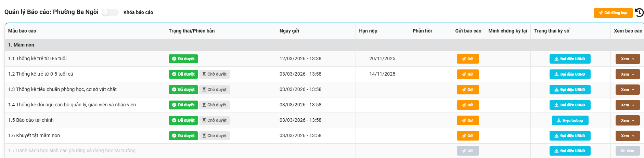Click 'Đã duyệt' approved badge on row 1.4
644x158 pixels.
click(x=183, y=105)
